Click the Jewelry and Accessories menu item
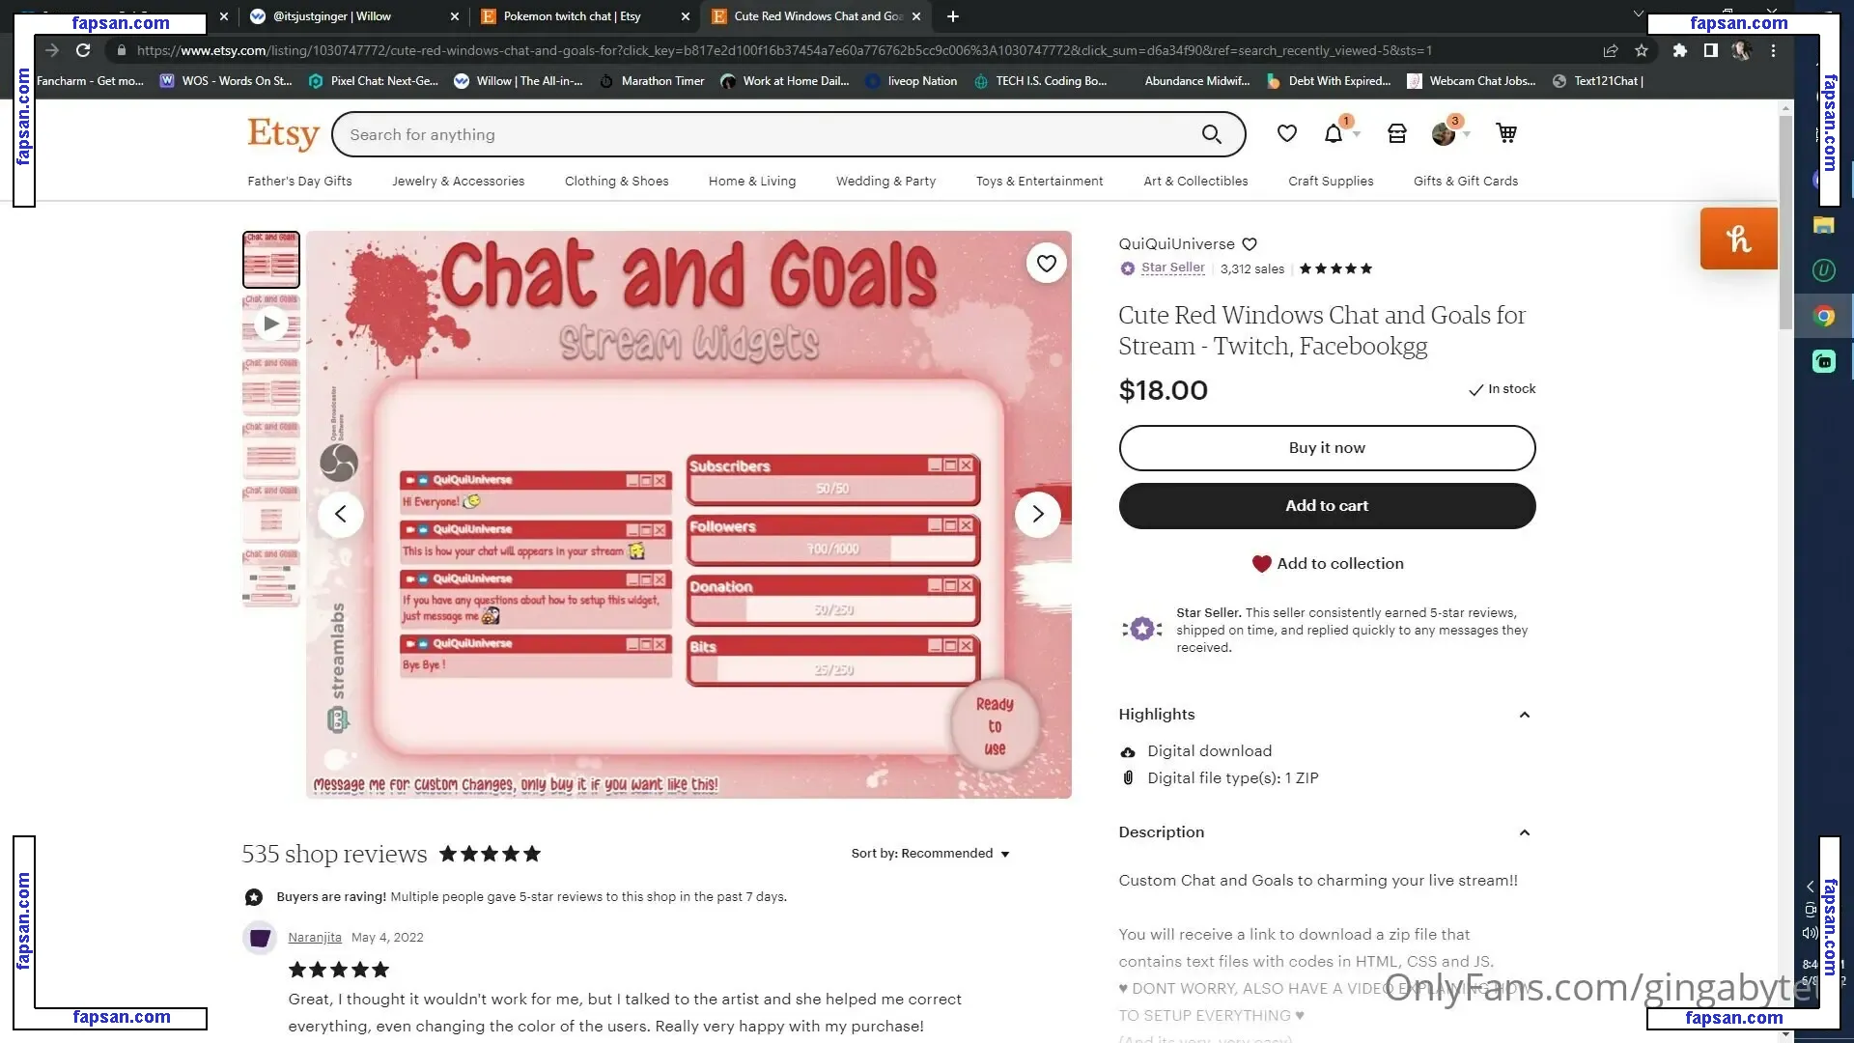 tap(457, 180)
